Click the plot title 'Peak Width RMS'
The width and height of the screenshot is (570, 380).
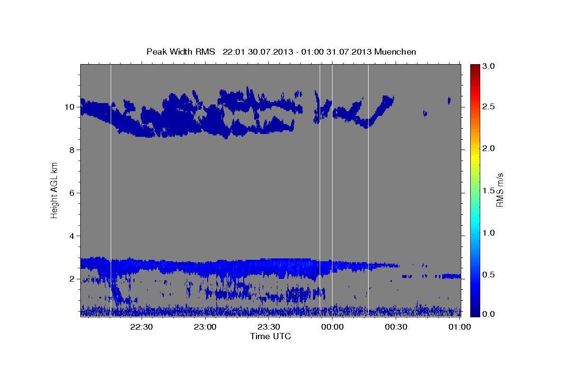click(x=180, y=51)
